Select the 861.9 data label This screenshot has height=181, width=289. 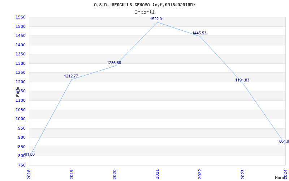click(x=284, y=141)
